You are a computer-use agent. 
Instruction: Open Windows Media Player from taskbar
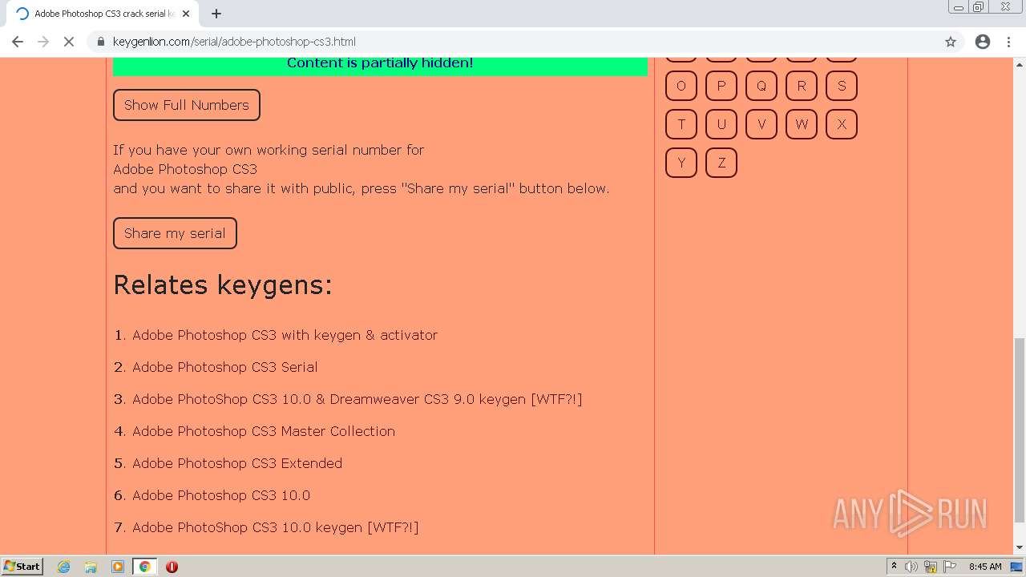(118, 567)
